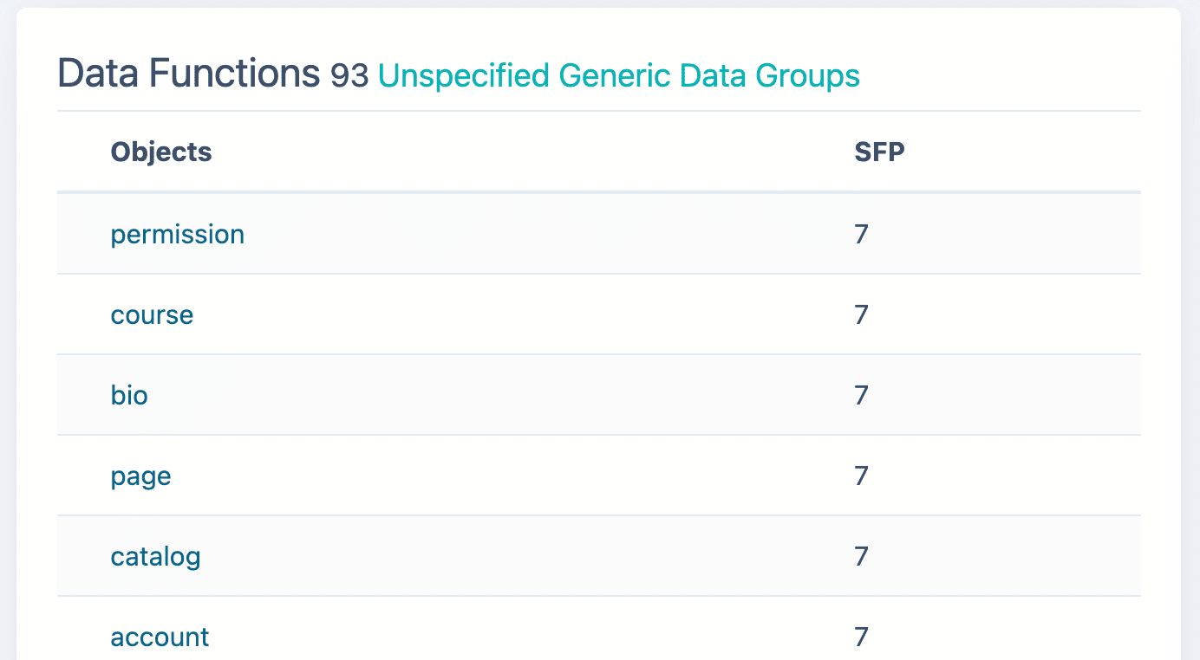Open the Unspecified Generic Data Groups link

619,75
